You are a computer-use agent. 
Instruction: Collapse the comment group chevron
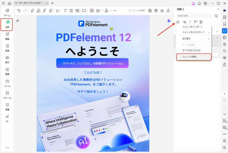[x=217, y=32]
